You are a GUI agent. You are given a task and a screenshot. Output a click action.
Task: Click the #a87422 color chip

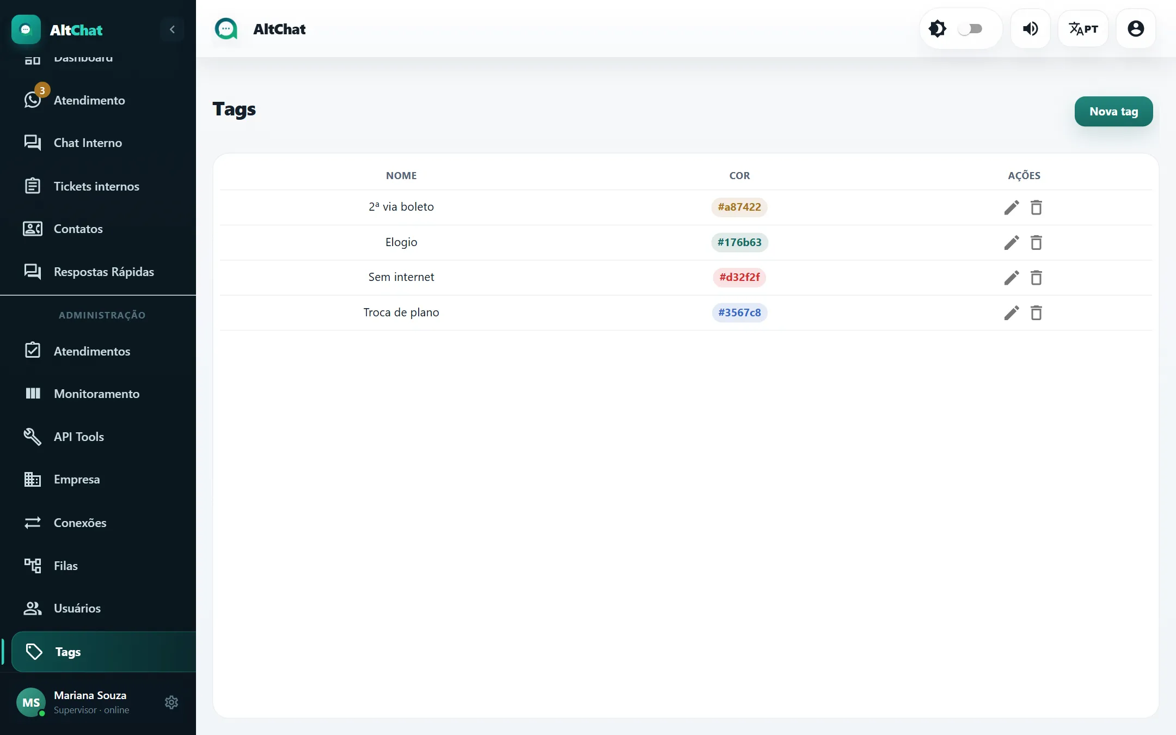click(739, 207)
